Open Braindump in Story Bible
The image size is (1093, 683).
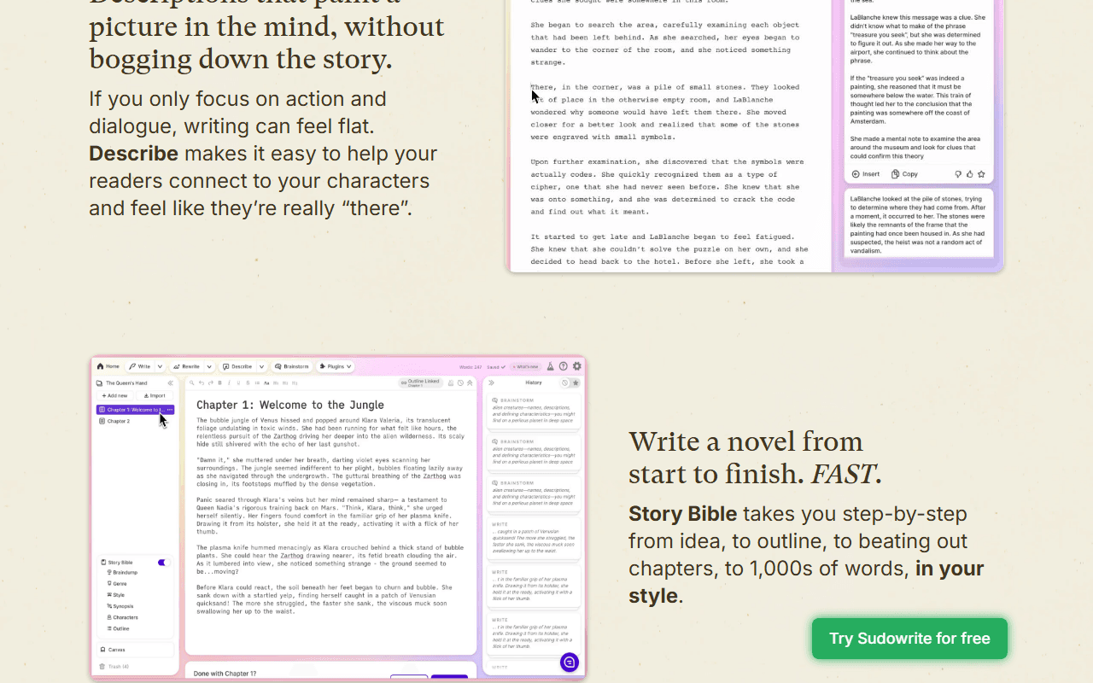tap(121, 572)
